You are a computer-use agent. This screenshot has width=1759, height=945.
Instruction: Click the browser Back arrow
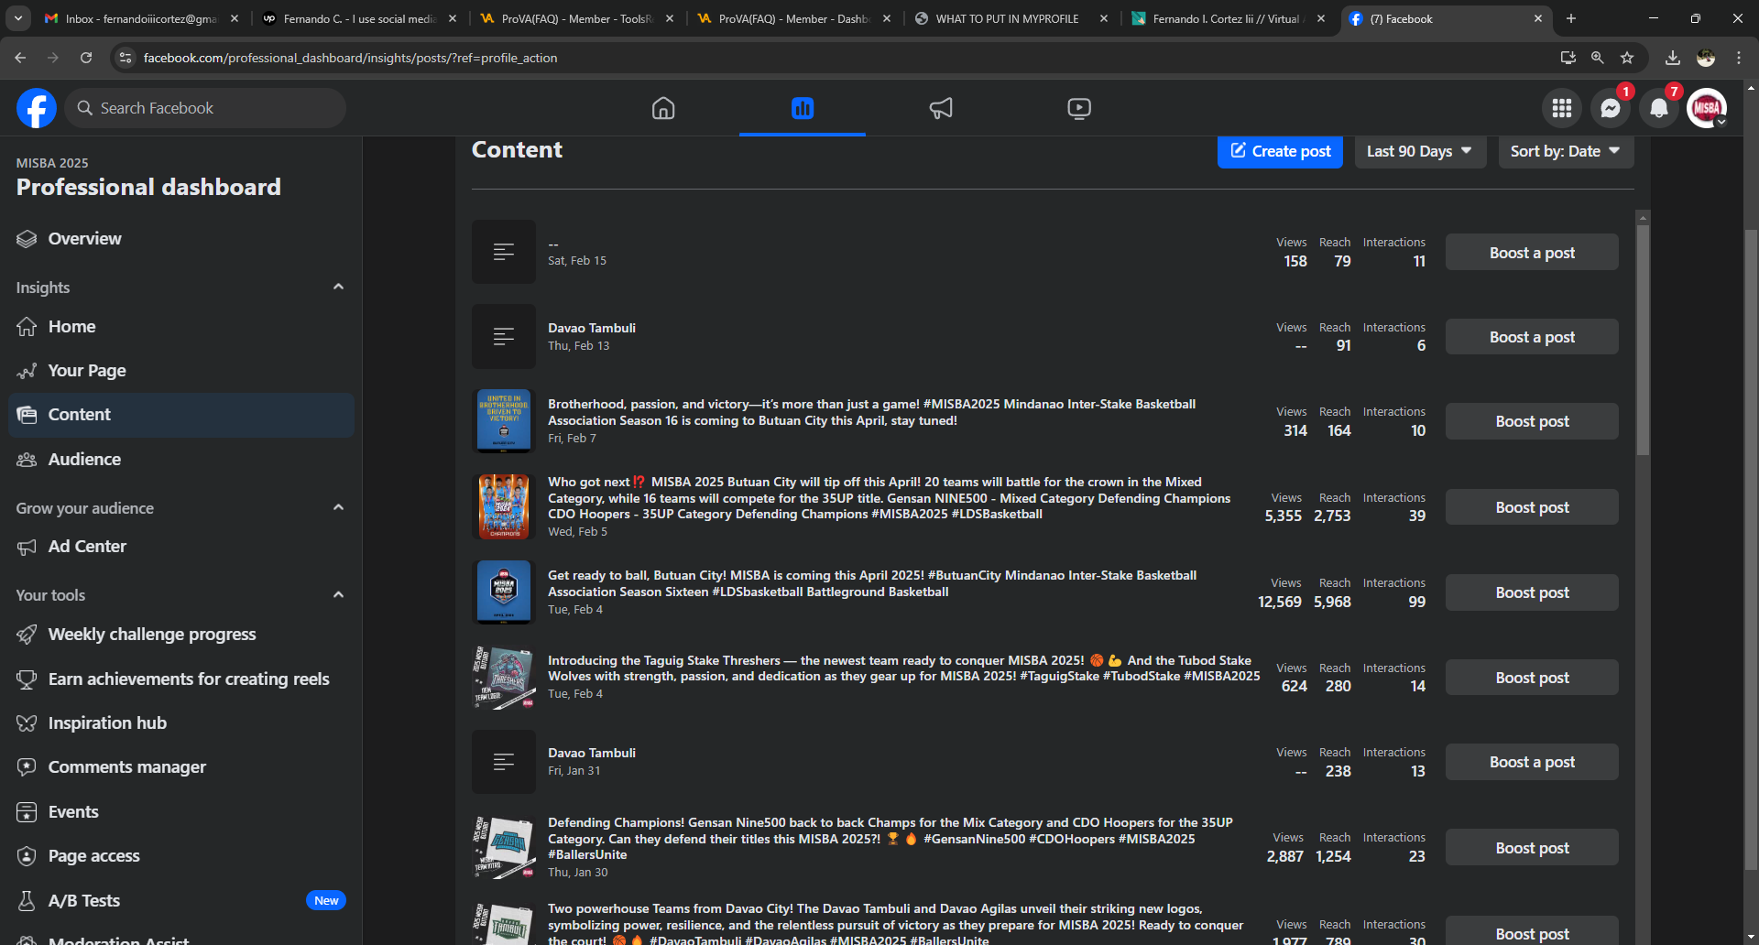tap(20, 58)
